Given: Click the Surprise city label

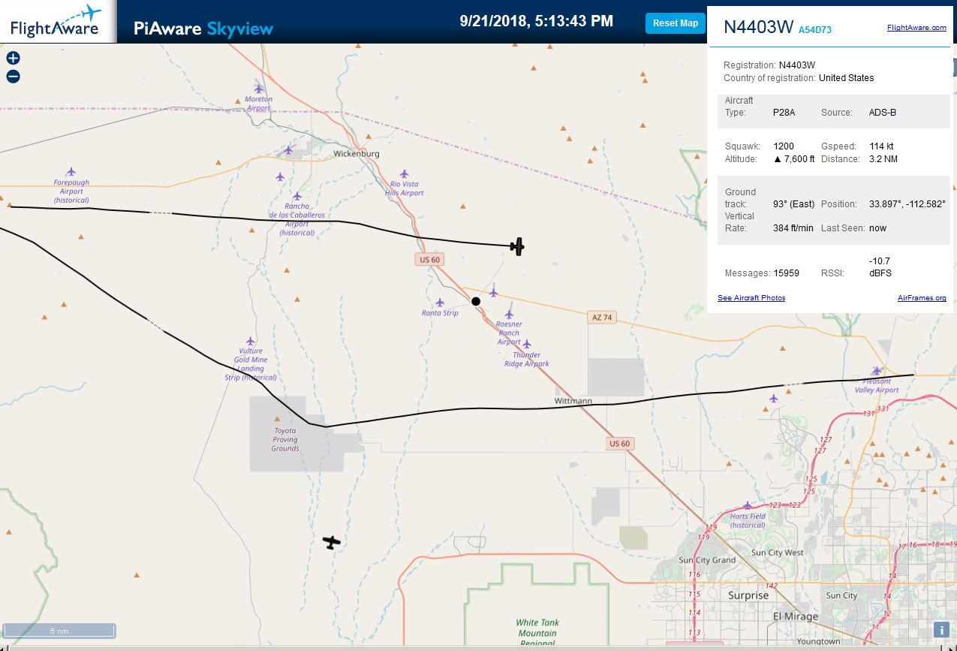Looking at the screenshot, I should pyautogui.click(x=748, y=595).
